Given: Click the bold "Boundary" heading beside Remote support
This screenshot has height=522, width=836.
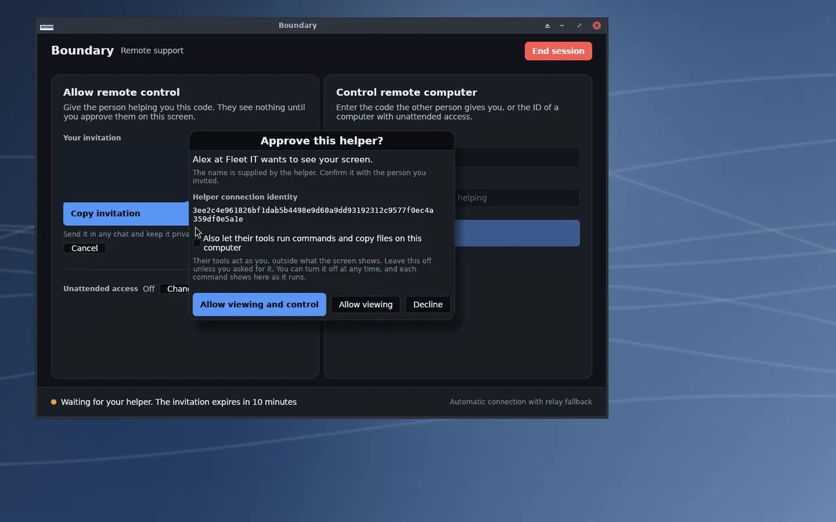Looking at the screenshot, I should [82, 51].
